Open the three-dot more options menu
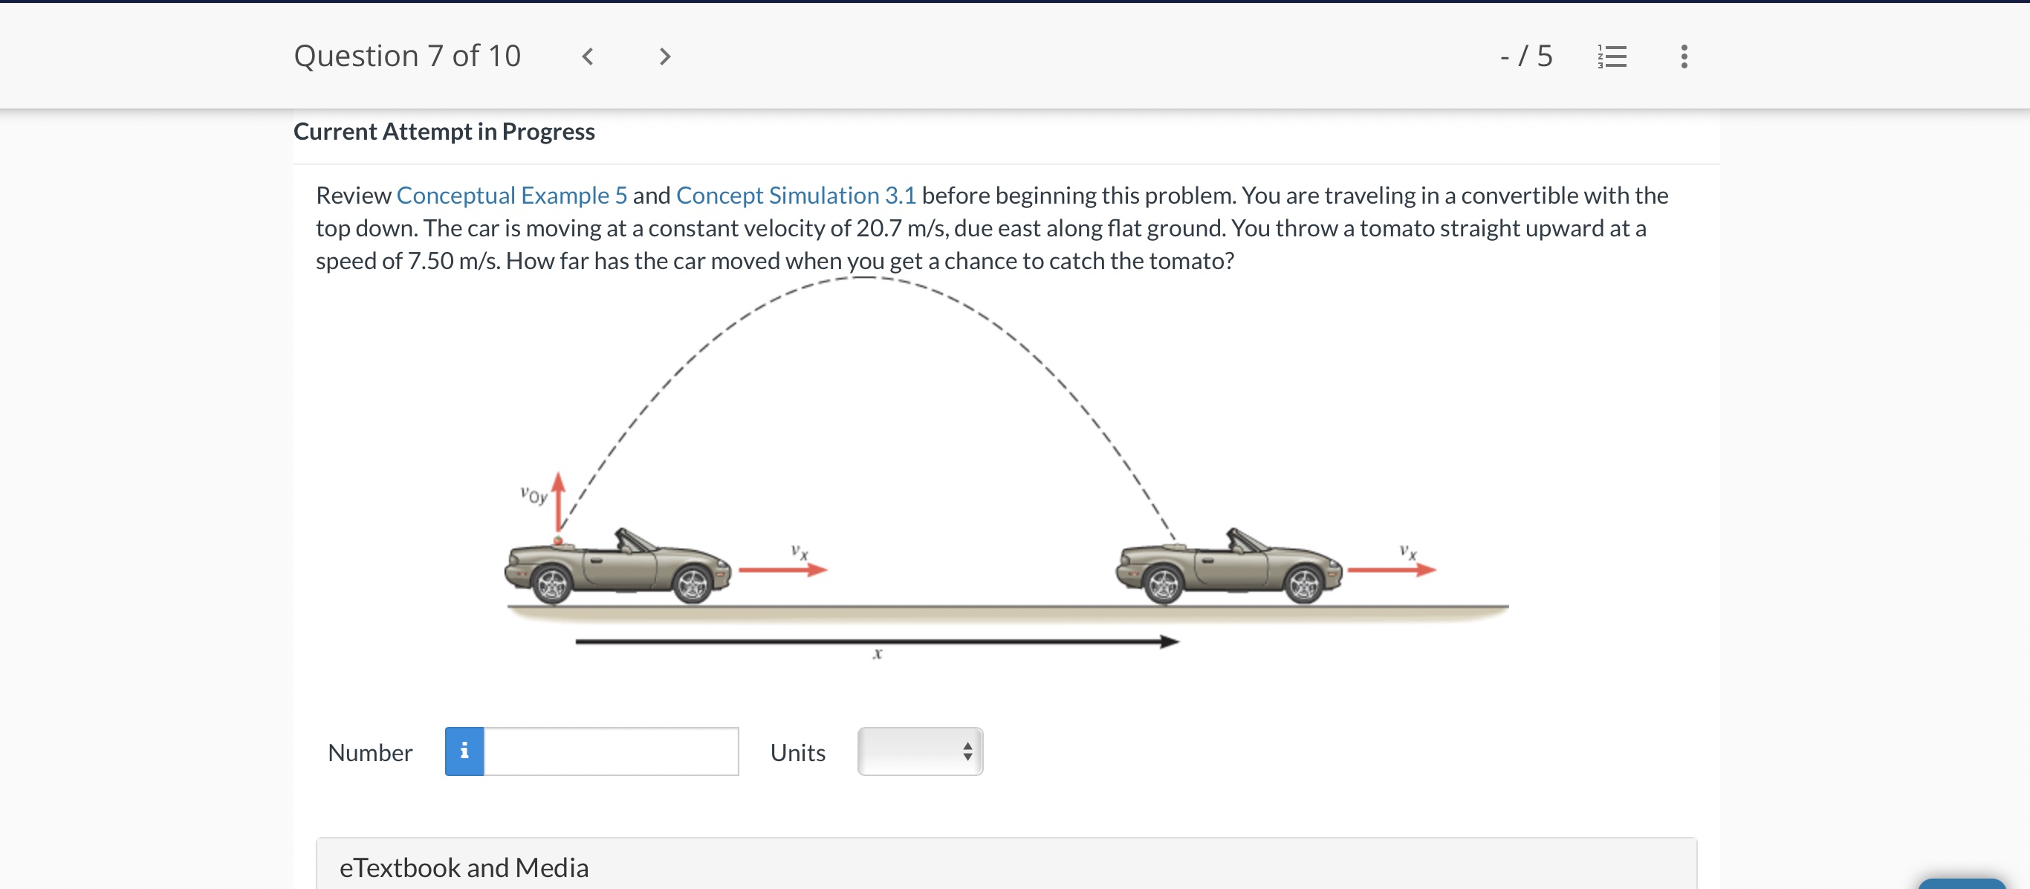 [x=1683, y=56]
